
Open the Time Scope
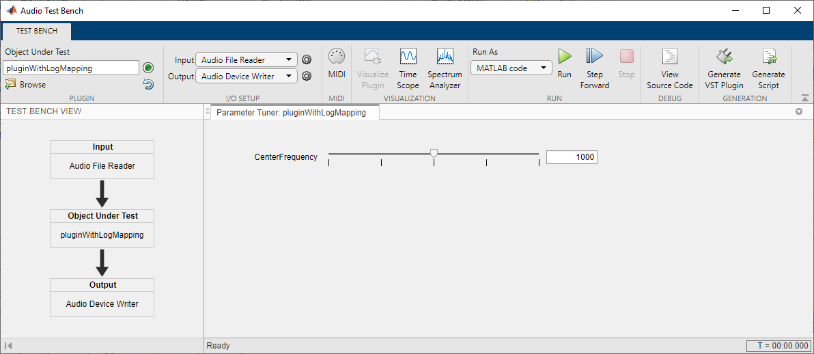(x=408, y=70)
